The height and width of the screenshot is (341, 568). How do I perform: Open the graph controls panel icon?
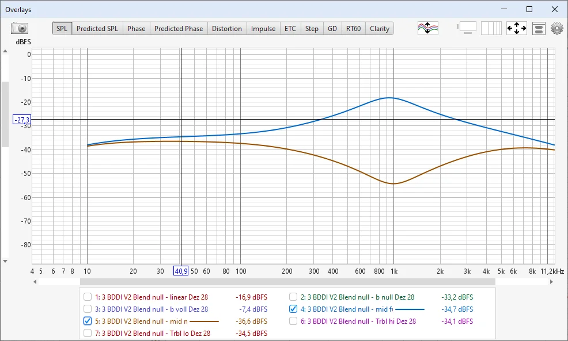coord(539,28)
